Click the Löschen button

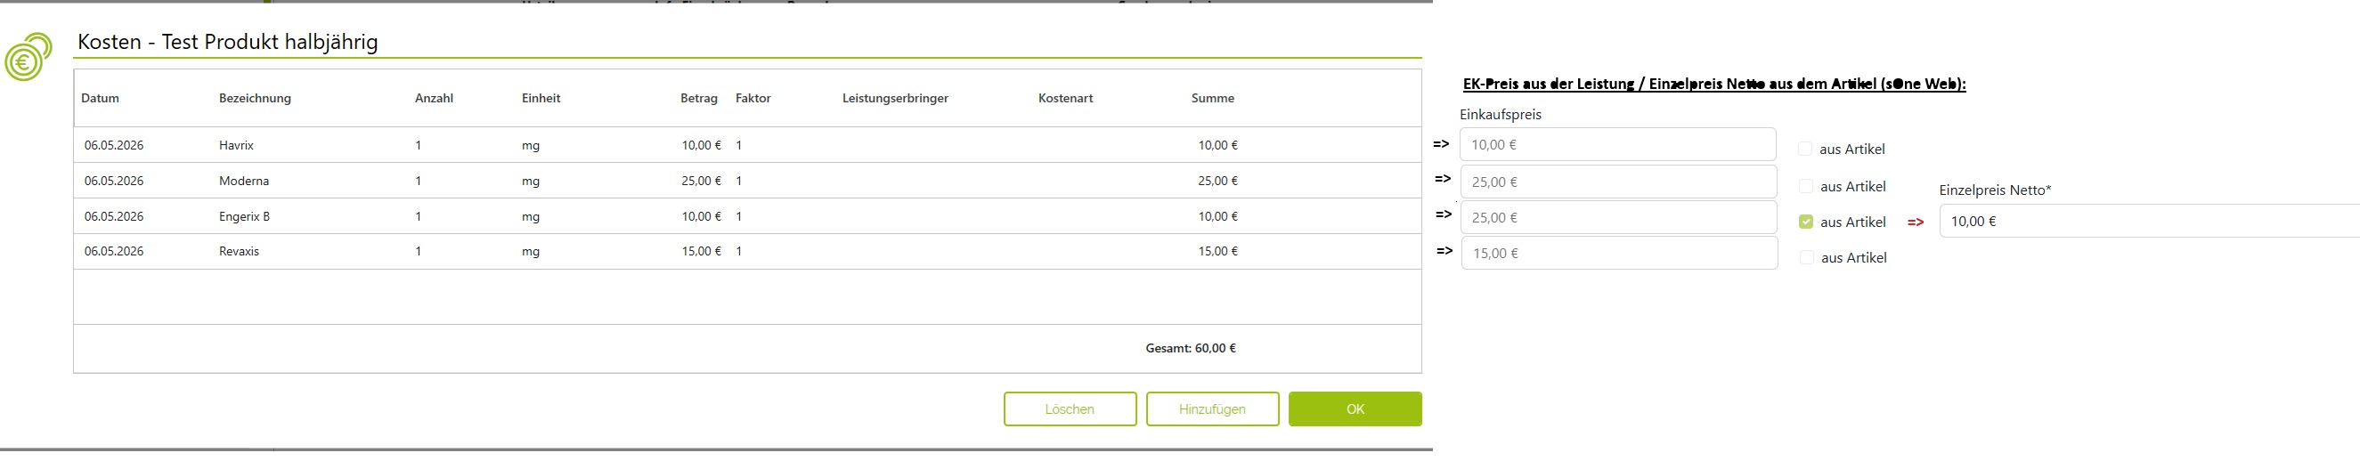tap(1070, 408)
